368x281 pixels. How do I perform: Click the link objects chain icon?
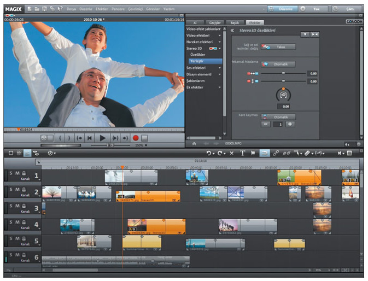[x=276, y=153]
